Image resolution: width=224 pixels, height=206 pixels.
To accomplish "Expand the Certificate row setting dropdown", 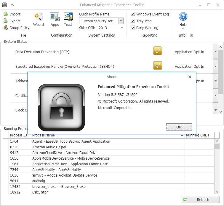I will point(215,95).
